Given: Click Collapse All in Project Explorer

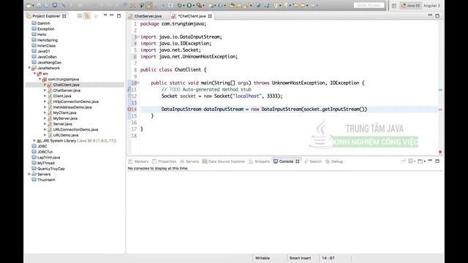Looking at the screenshot, I should (x=80, y=16).
